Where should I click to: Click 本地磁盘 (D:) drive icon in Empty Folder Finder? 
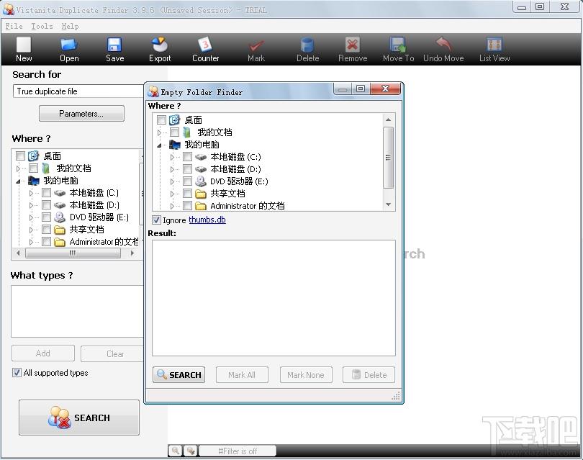click(x=201, y=169)
